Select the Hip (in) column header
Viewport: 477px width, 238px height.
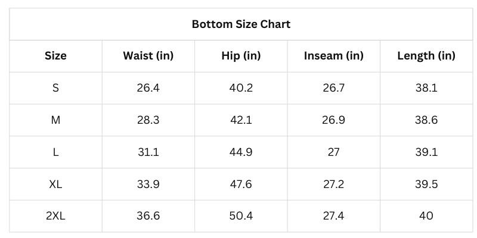coord(241,56)
